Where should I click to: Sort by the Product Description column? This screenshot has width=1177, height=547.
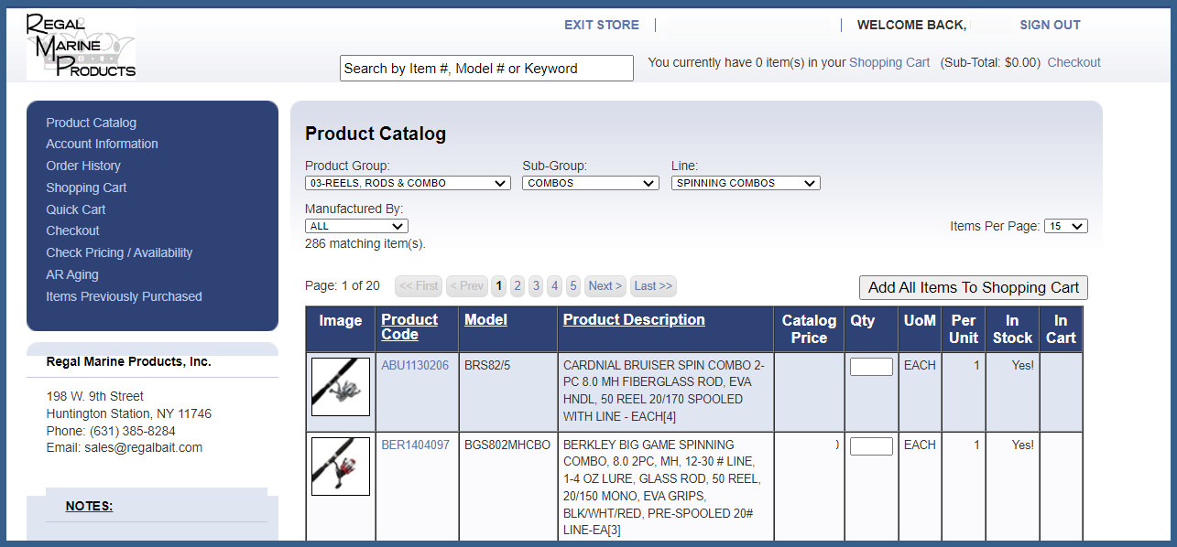pos(634,319)
